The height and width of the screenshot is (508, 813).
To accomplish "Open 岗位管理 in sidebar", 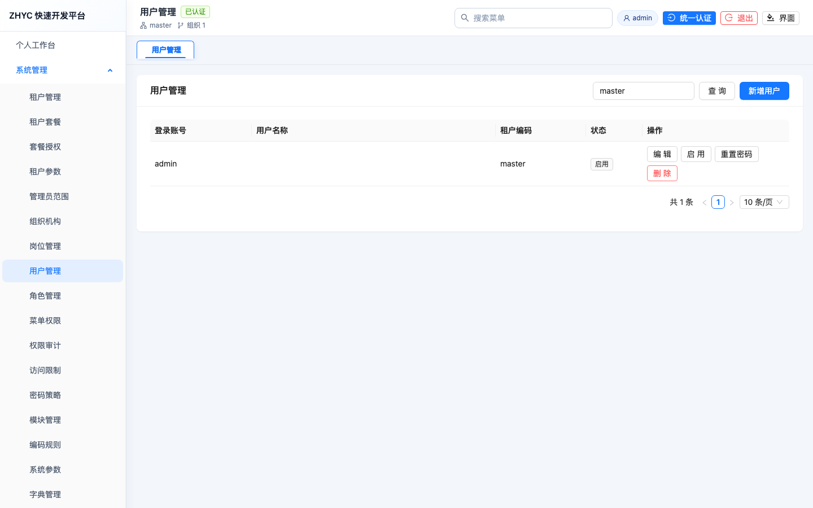I will [x=63, y=246].
